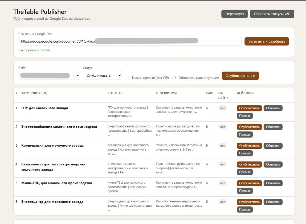
Task: Click Обновить for Снижение затрат на электроэнергию
Action: 273,164
